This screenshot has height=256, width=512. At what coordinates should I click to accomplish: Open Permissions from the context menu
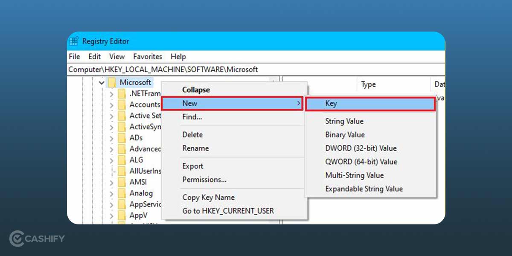(x=204, y=180)
